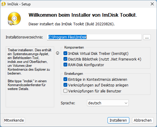Click the Einstellungen group label

(x=74, y=74)
